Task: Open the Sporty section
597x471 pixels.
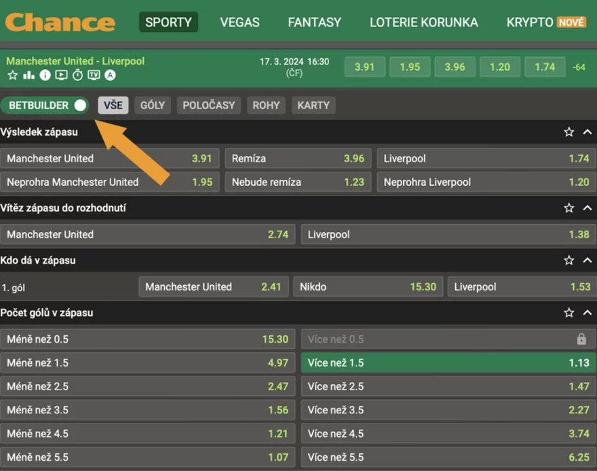Action: tap(168, 22)
